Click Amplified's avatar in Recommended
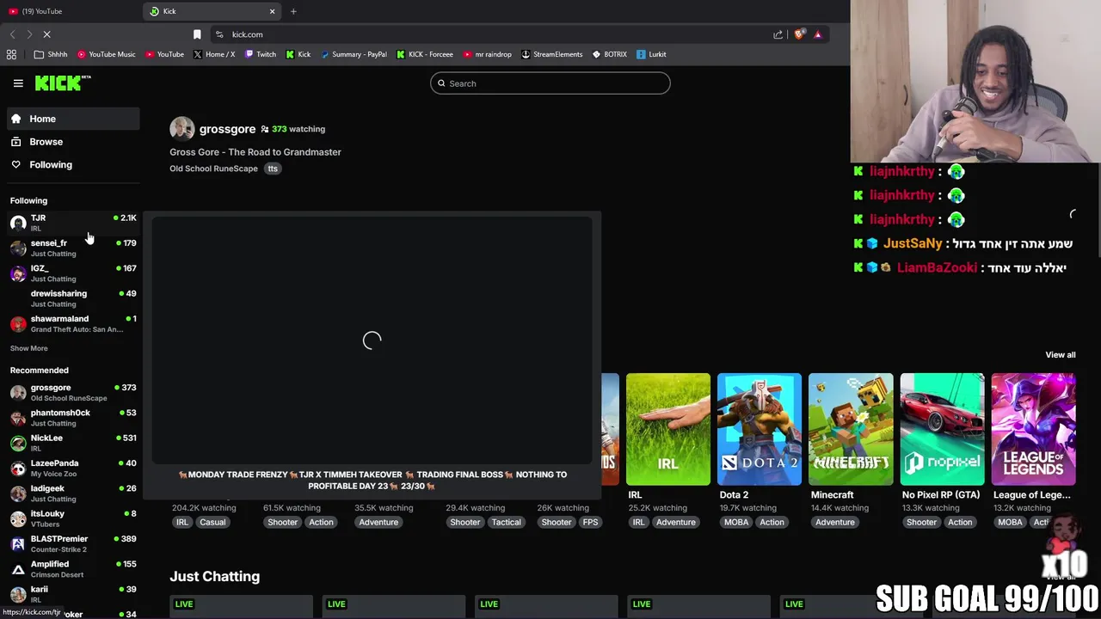Image resolution: width=1101 pixels, height=619 pixels. tap(18, 568)
